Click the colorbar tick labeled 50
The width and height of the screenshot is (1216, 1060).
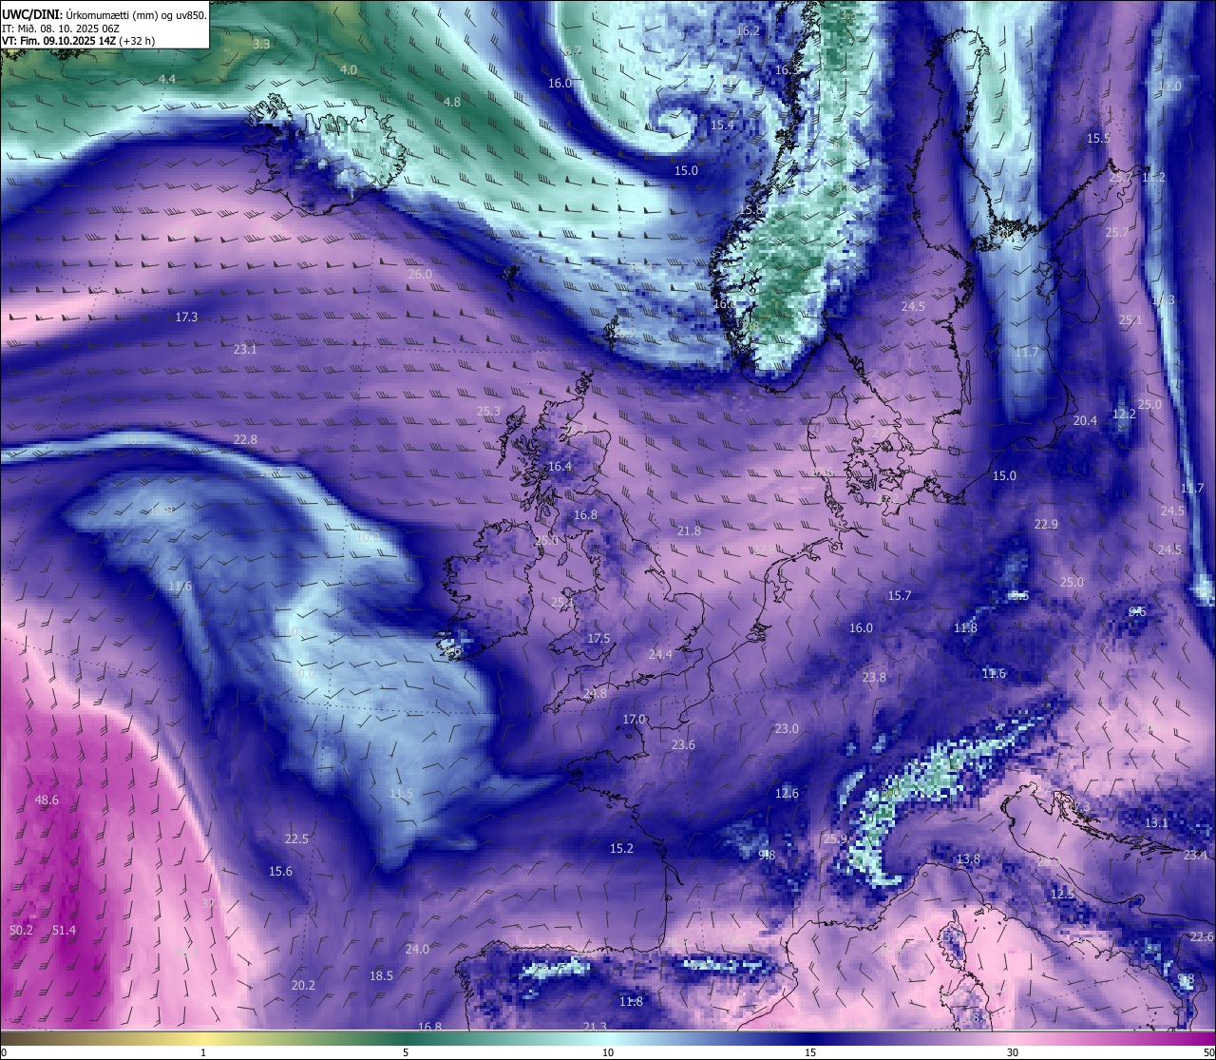click(x=1208, y=1052)
